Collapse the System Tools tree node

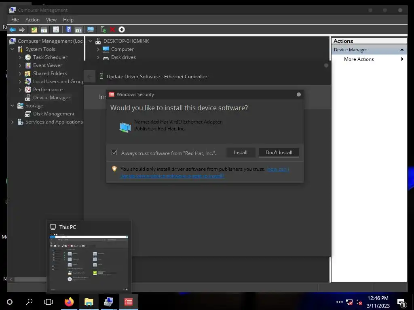(13, 49)
